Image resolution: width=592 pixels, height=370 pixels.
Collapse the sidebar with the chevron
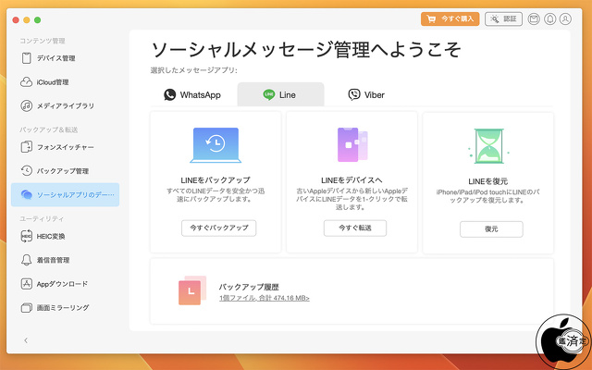(x=25, y=340)
